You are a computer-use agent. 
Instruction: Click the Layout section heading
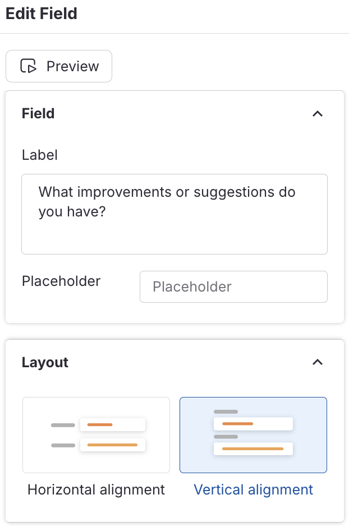point(45,362)
